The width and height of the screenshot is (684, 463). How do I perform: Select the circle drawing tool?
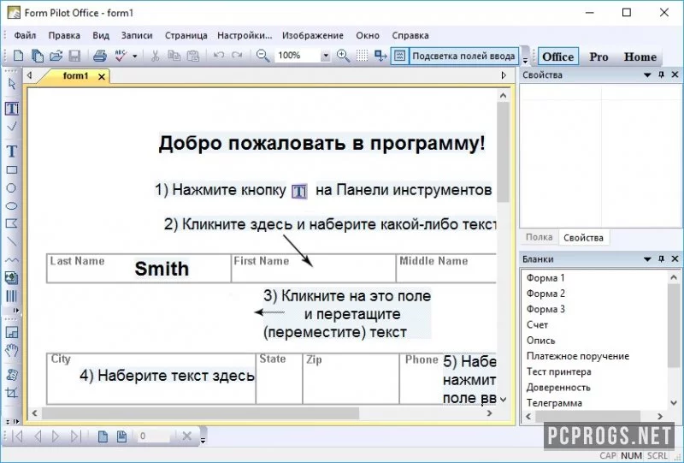point(11,187)
